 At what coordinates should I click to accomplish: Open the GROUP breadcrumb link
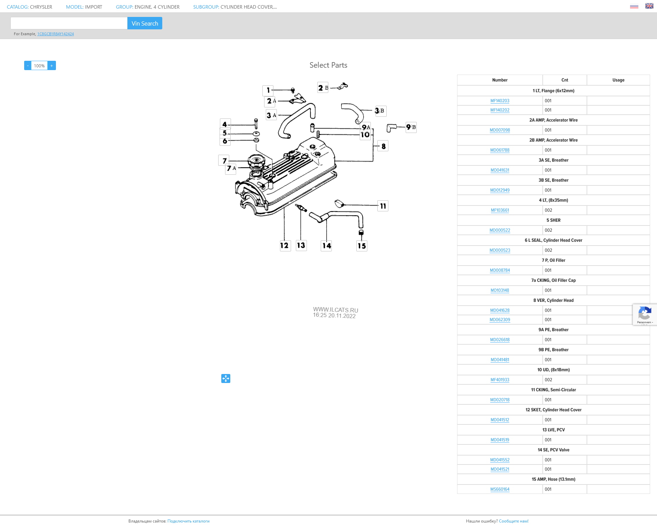click(x=125, y=7)
